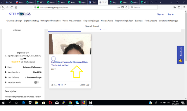
Task: Open Digital Marketing category
Action: [31, 21]
